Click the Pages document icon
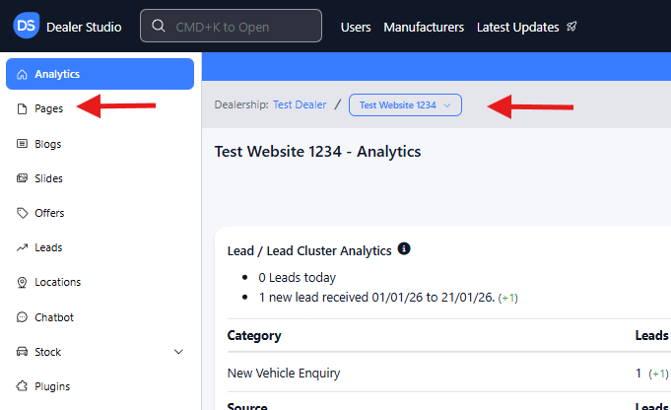 tap(23, 109)
